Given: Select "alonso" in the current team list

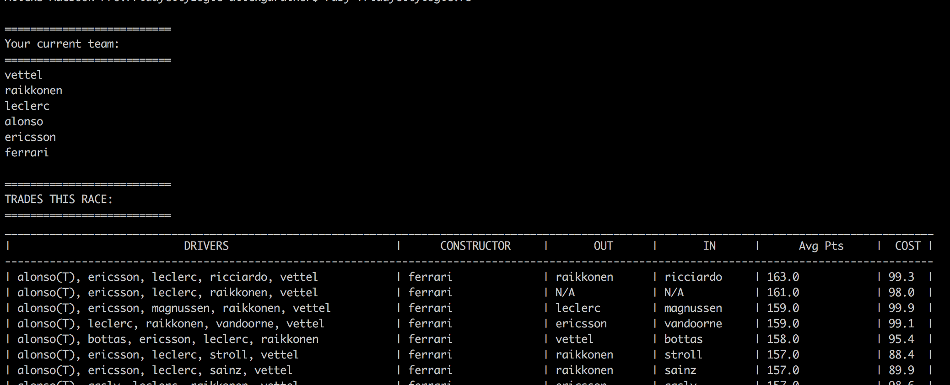Looking at the screenshot, I should click(x=24, y=122).
